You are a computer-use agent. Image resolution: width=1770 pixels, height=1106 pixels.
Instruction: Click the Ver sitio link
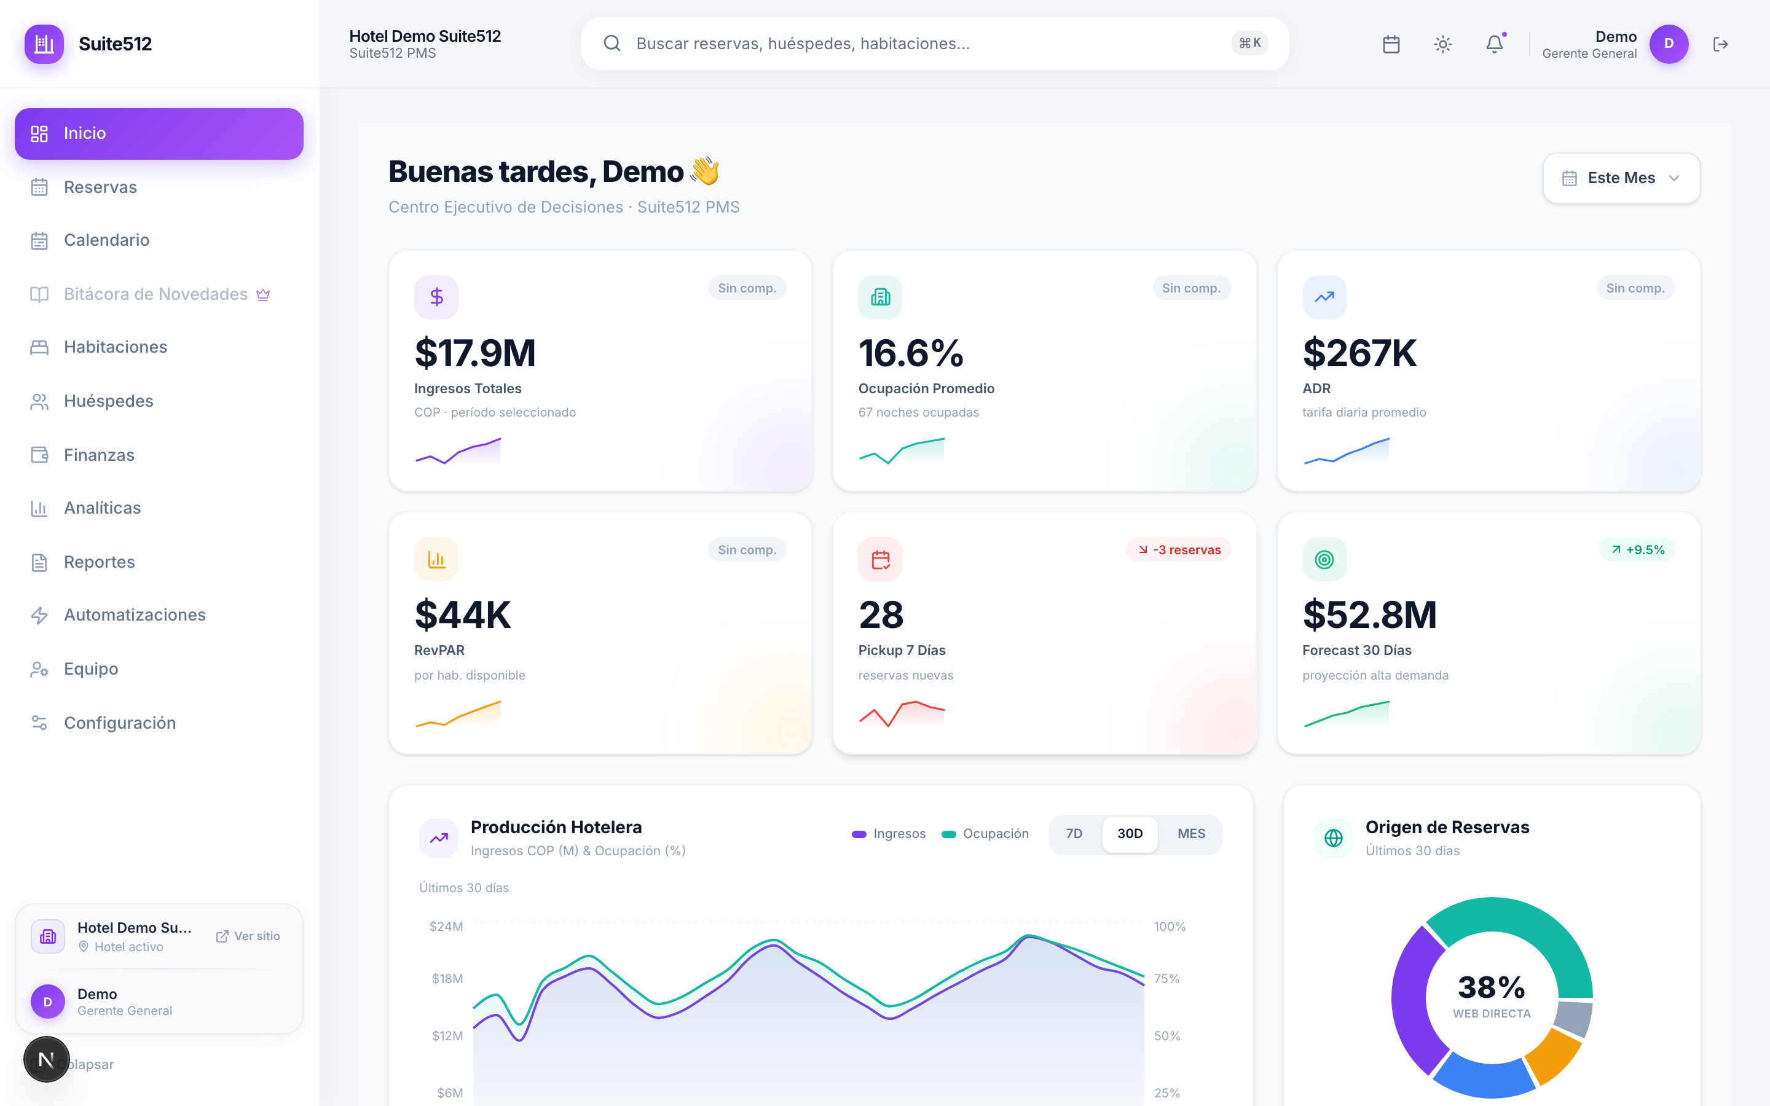[x=248, y=936]
